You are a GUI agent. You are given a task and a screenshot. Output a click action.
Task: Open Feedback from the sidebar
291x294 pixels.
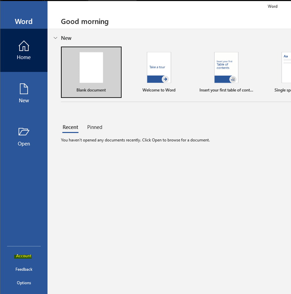(x=24, y=269)
